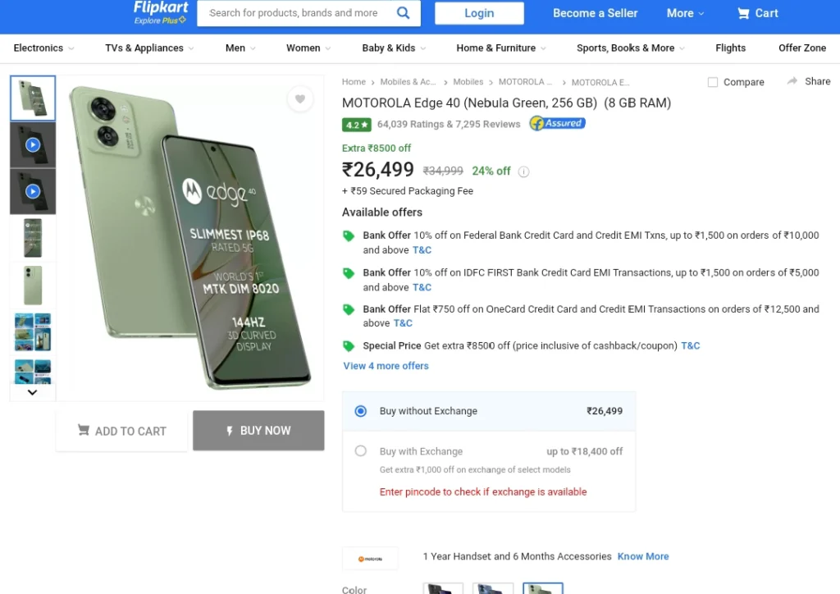The width and height of the screenshot is (840, 594).
Task: Open View 4 more offers link
Action: 386,366
